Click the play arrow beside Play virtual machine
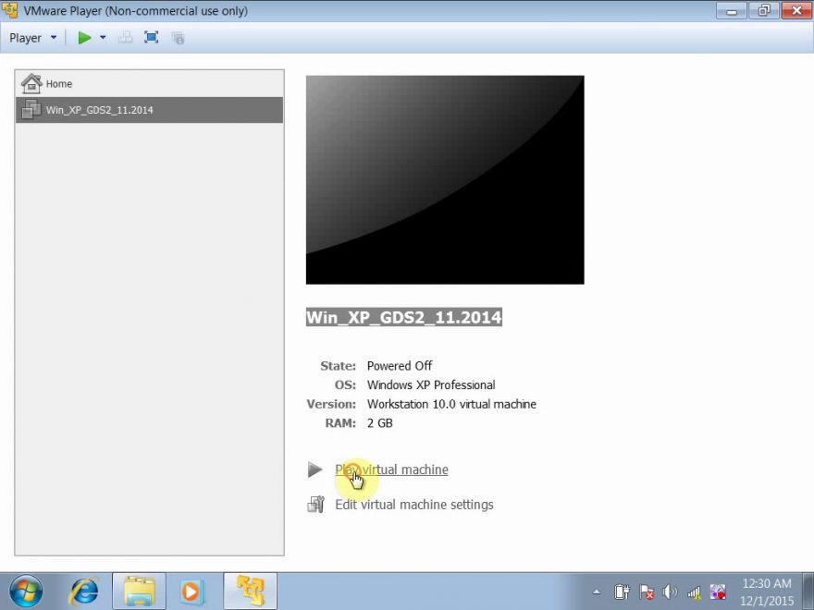Image resolution: width=814 pixels, height=610 pixels. click(x=315, y=470)
